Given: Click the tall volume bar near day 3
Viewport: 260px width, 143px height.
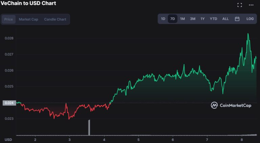Looking at the screenshot, I should tap(89, 127).
